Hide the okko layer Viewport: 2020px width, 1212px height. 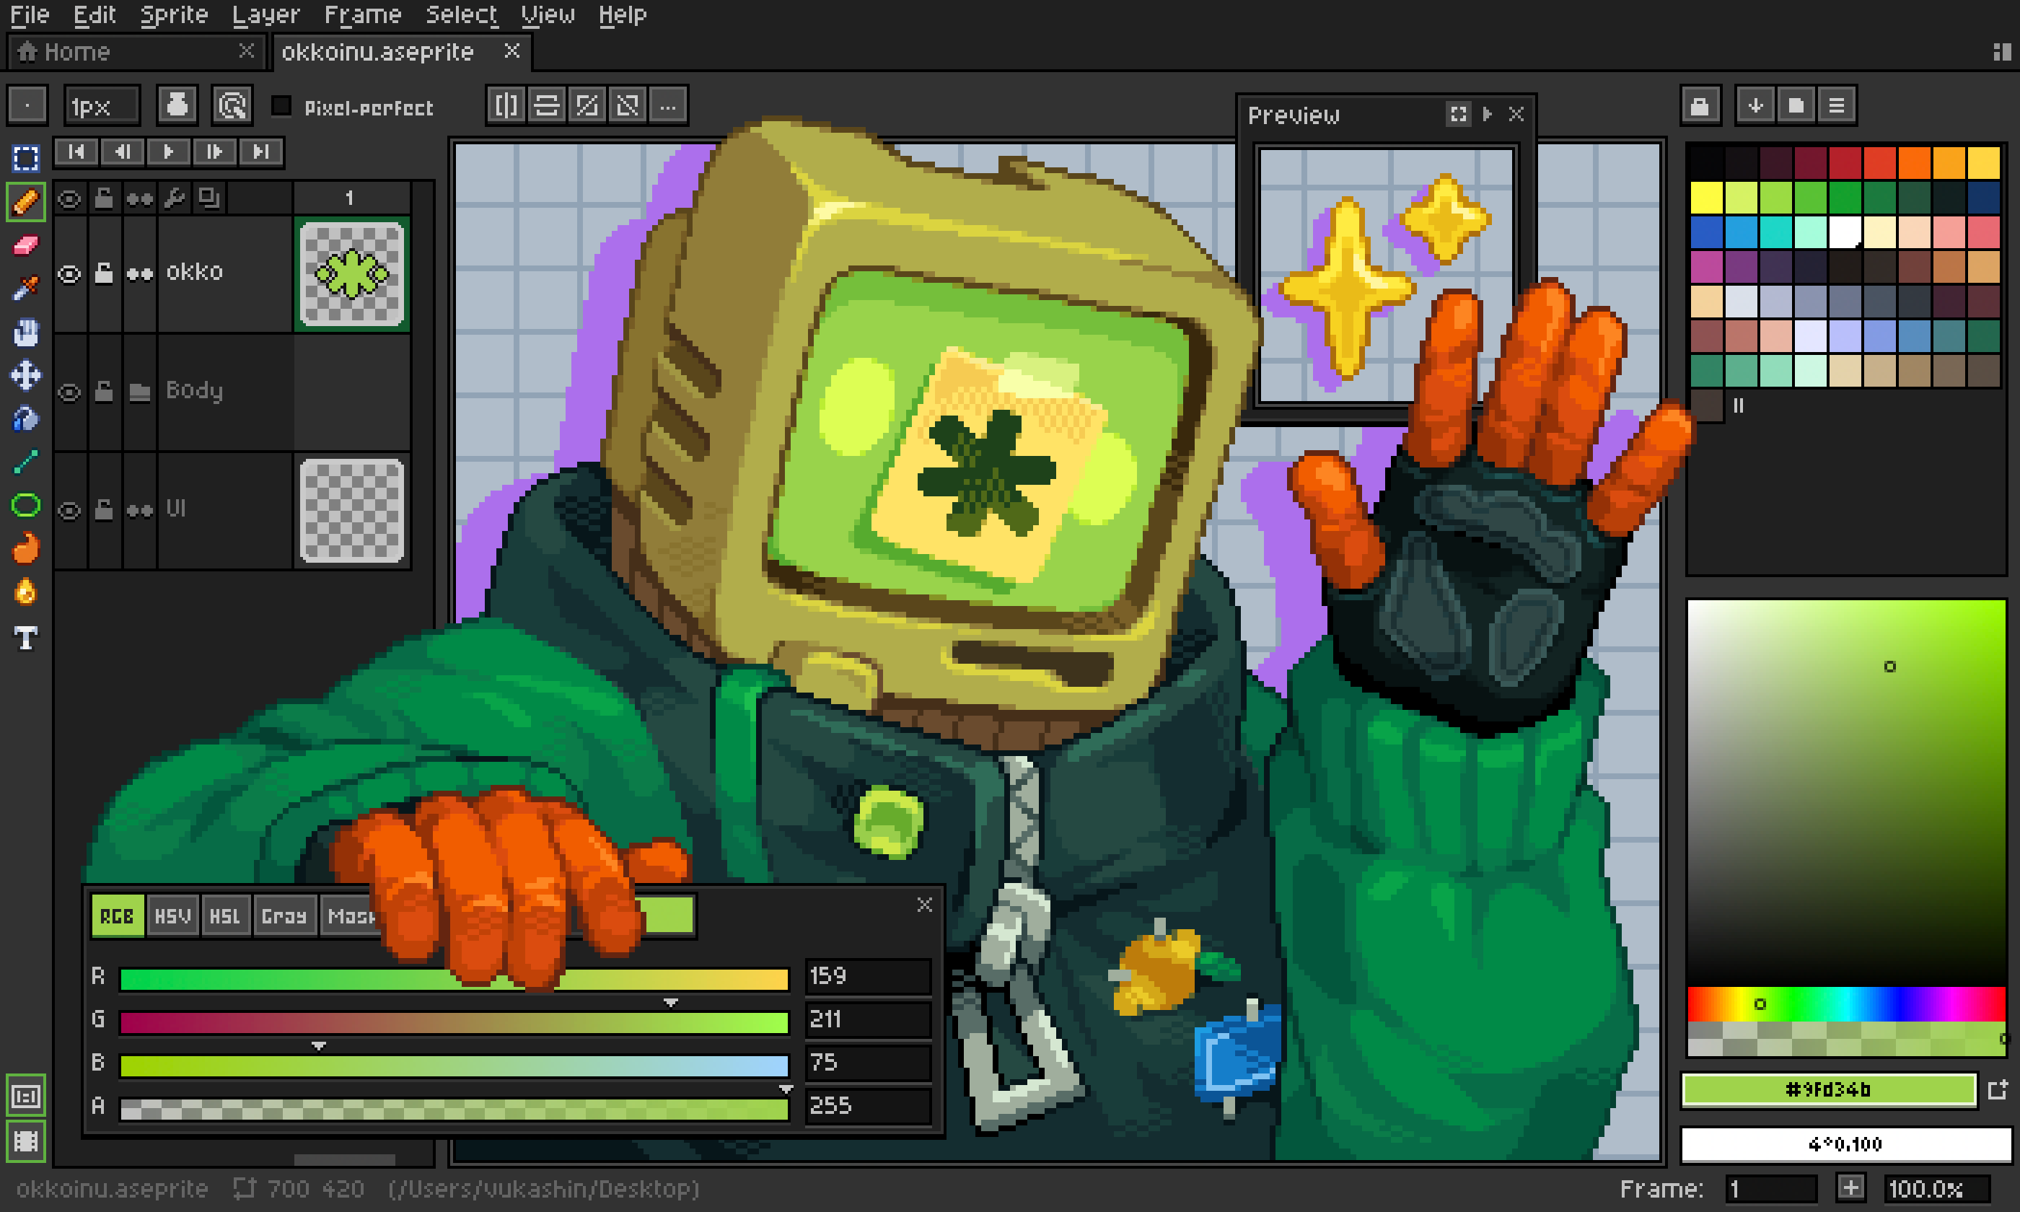[70, 273]
